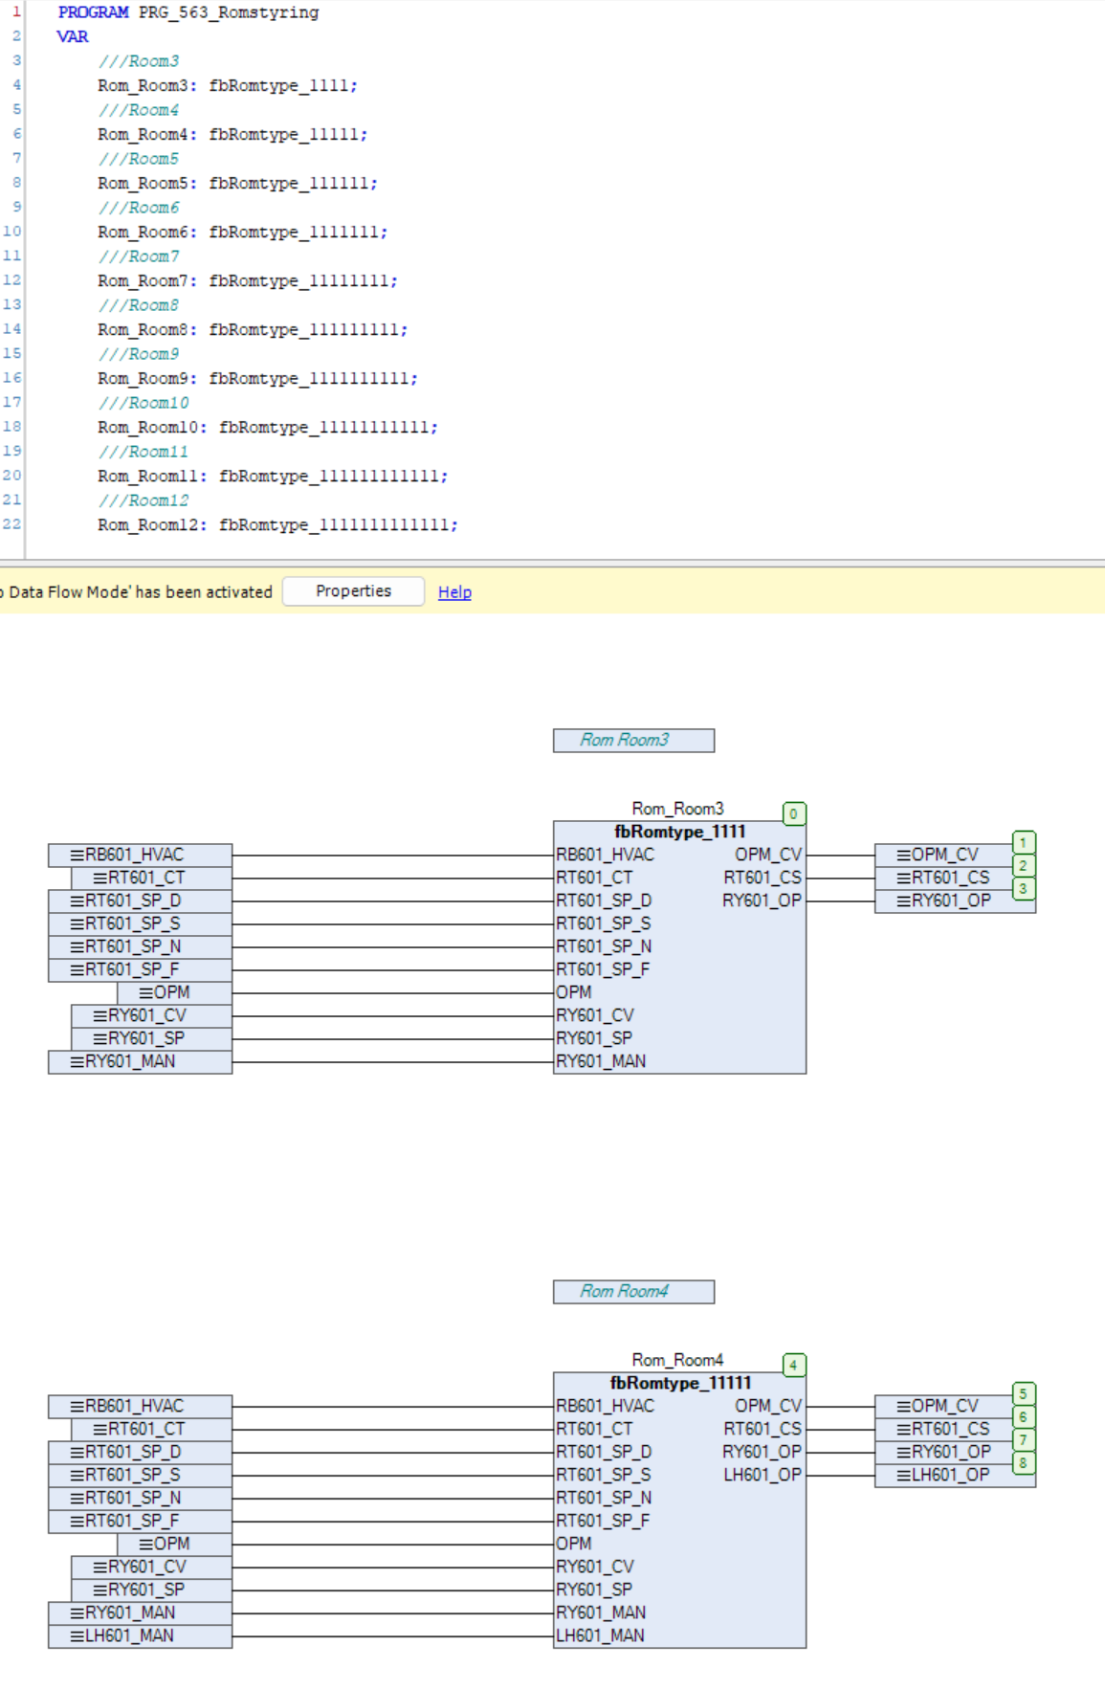The image size is (1105, 1690).
Task: Select RT601_SP_N input box feeding Rom_Room3
Action: pos(140,946)
